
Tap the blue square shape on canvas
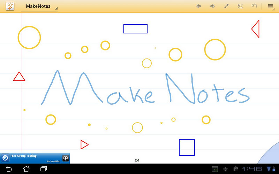point(187,147)
